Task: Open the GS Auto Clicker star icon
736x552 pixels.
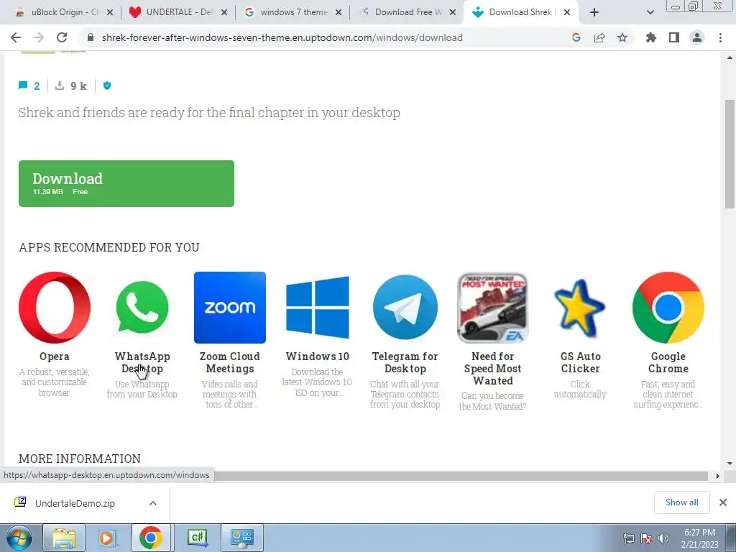Action: coord(580,308)
